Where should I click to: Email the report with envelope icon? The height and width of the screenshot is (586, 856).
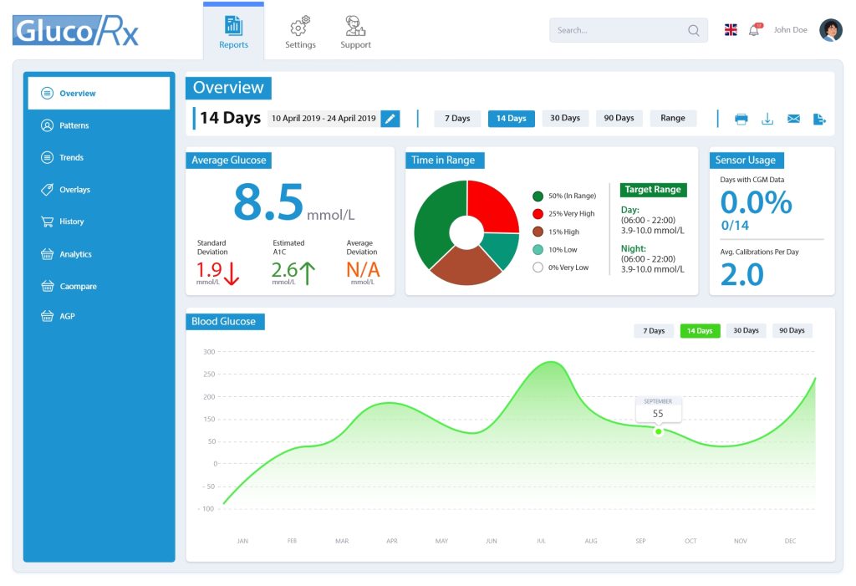click(x=794, y=119)
